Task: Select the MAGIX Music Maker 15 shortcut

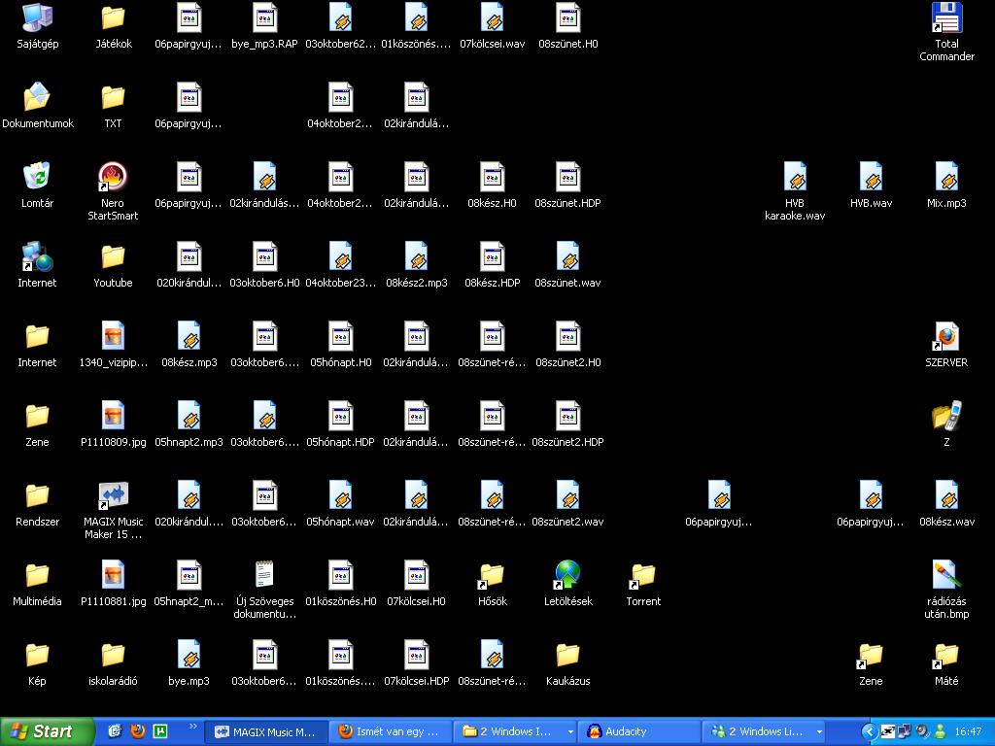Action: tap(113, 496)
